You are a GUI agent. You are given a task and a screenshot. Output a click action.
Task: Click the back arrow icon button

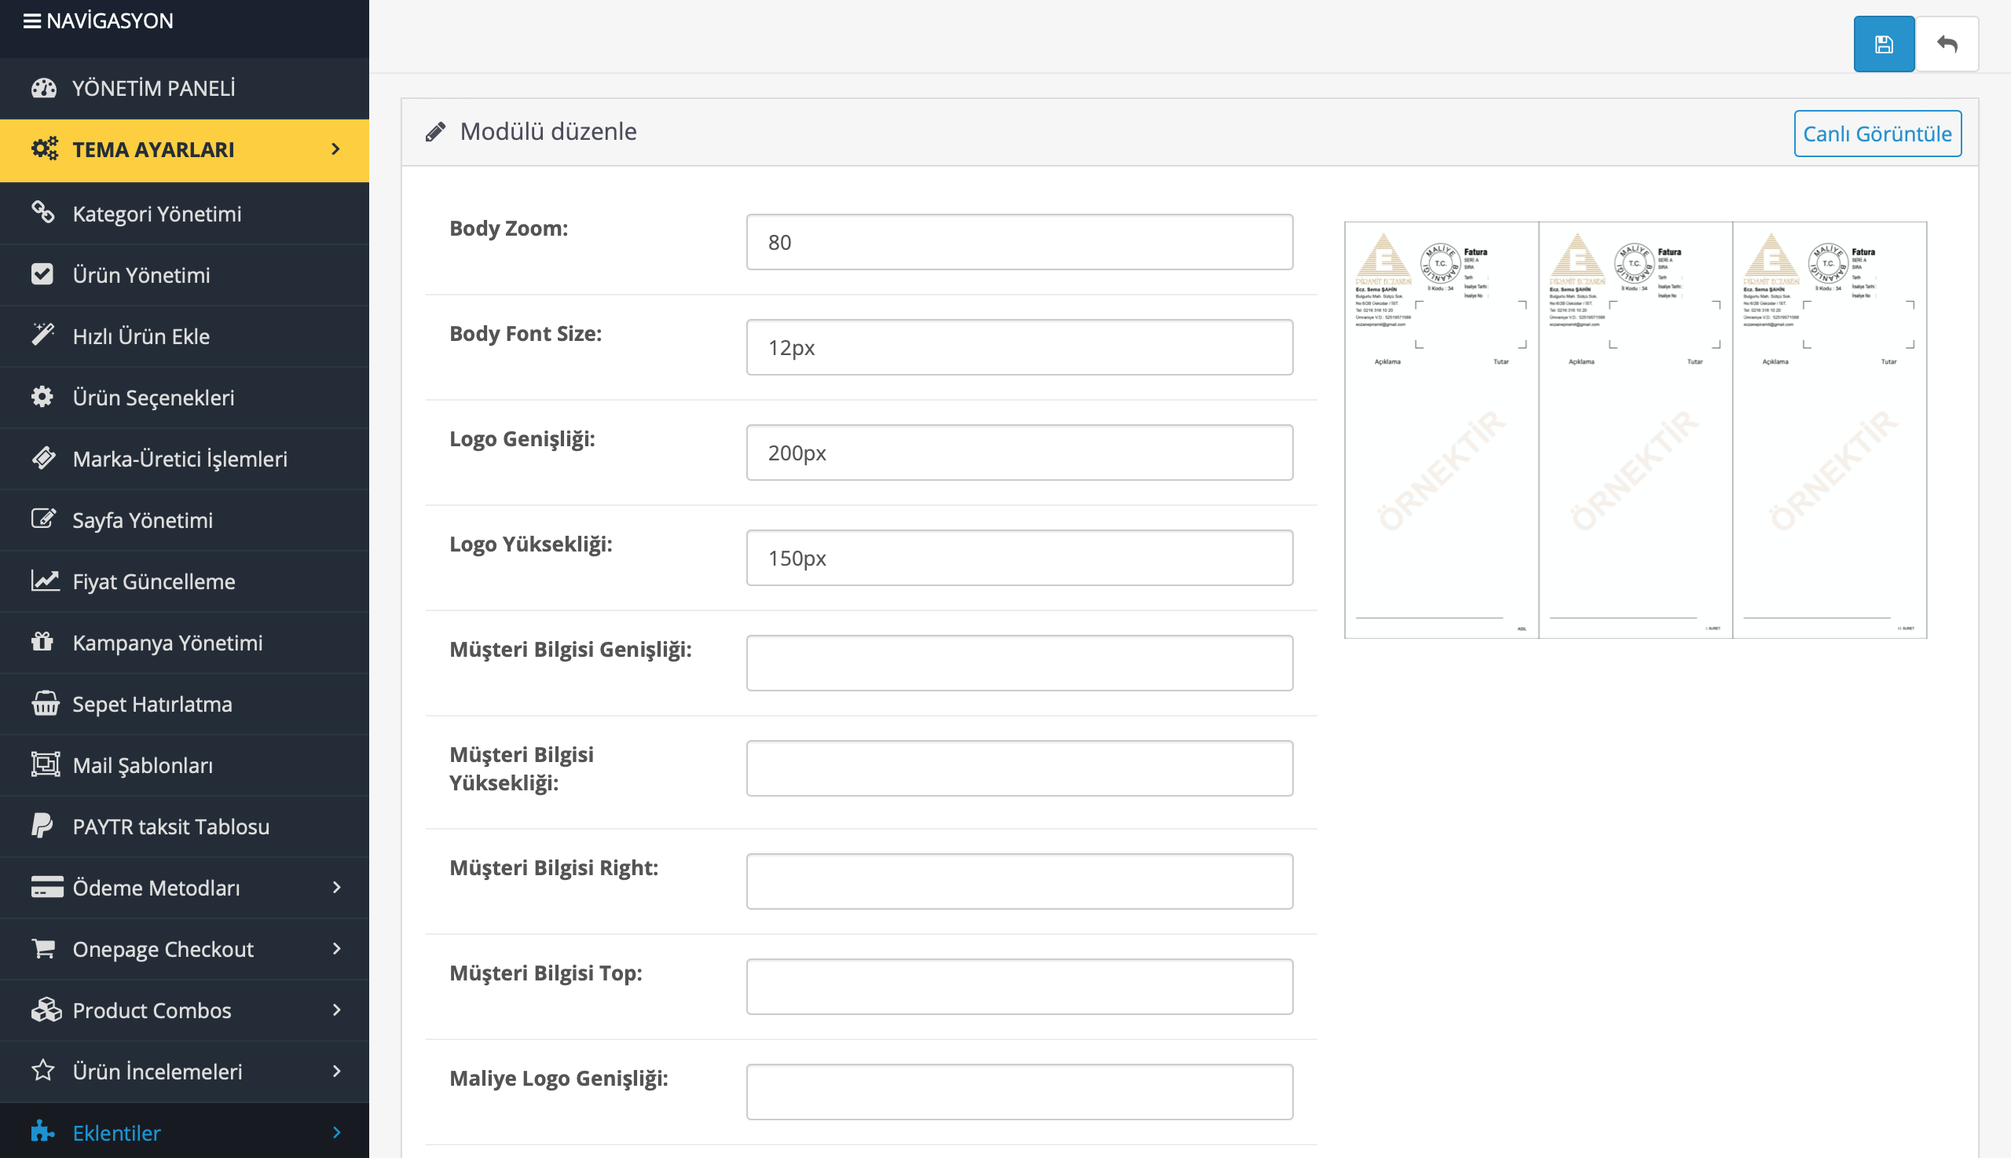[1946, 45]
